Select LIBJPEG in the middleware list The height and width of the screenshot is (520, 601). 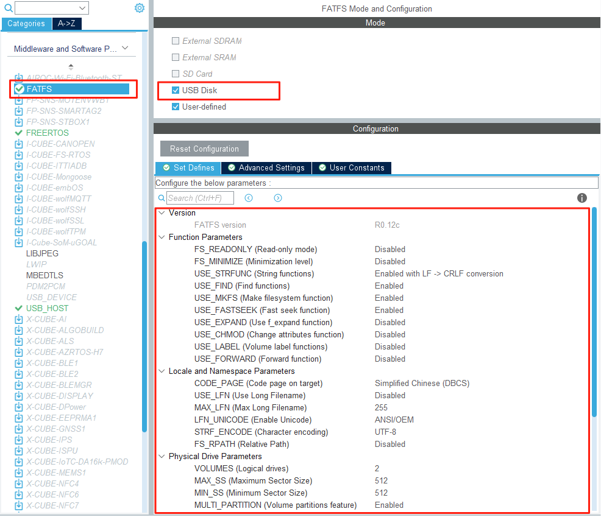[42, 254]
